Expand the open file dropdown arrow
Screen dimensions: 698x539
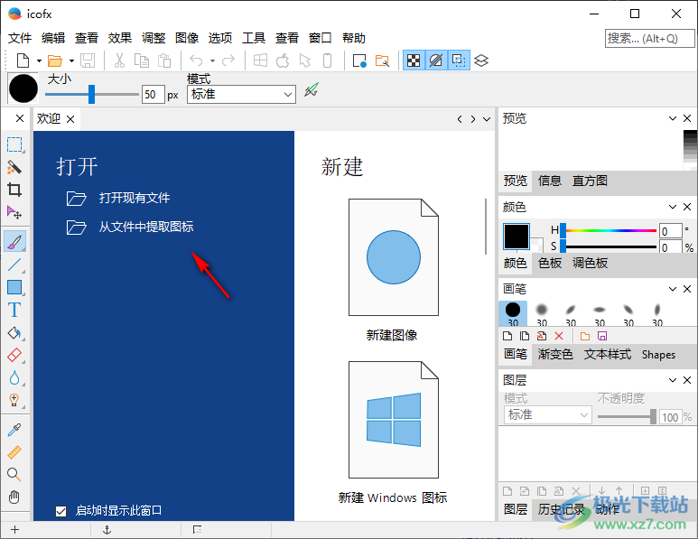tap(71, 60)
